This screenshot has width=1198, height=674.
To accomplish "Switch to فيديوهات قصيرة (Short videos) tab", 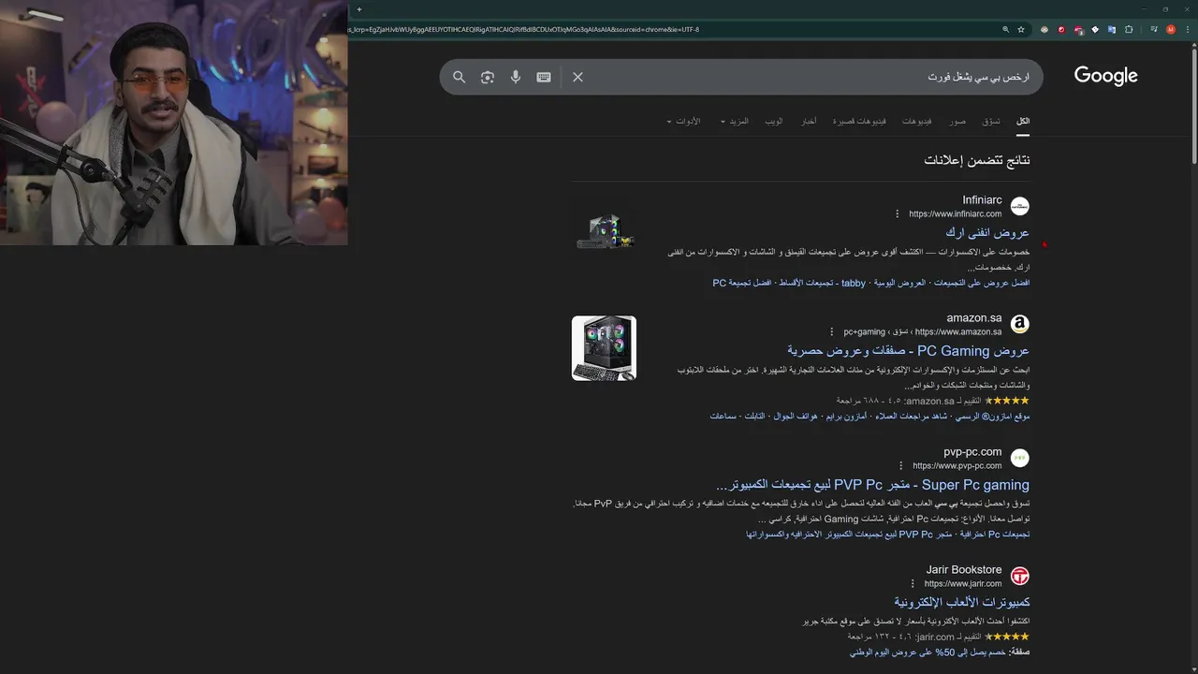I will 860,122.
